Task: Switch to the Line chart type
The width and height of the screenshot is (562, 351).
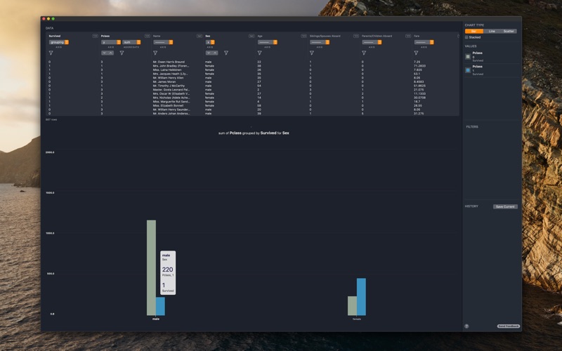Action: pos(492,32)
